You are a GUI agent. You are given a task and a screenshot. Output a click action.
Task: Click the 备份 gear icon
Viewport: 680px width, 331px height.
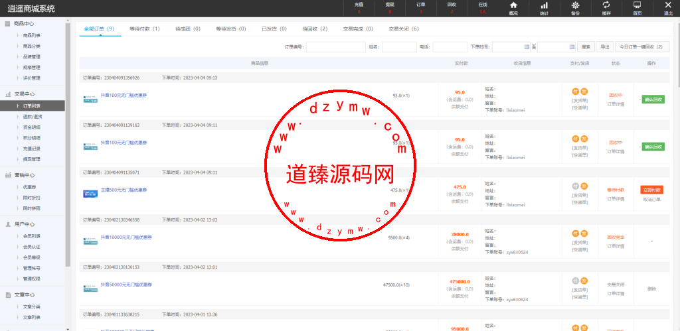tap(575, 5)
